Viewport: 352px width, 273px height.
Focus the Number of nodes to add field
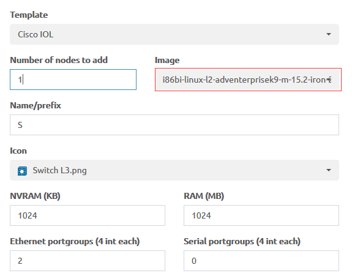pos(73,80)
